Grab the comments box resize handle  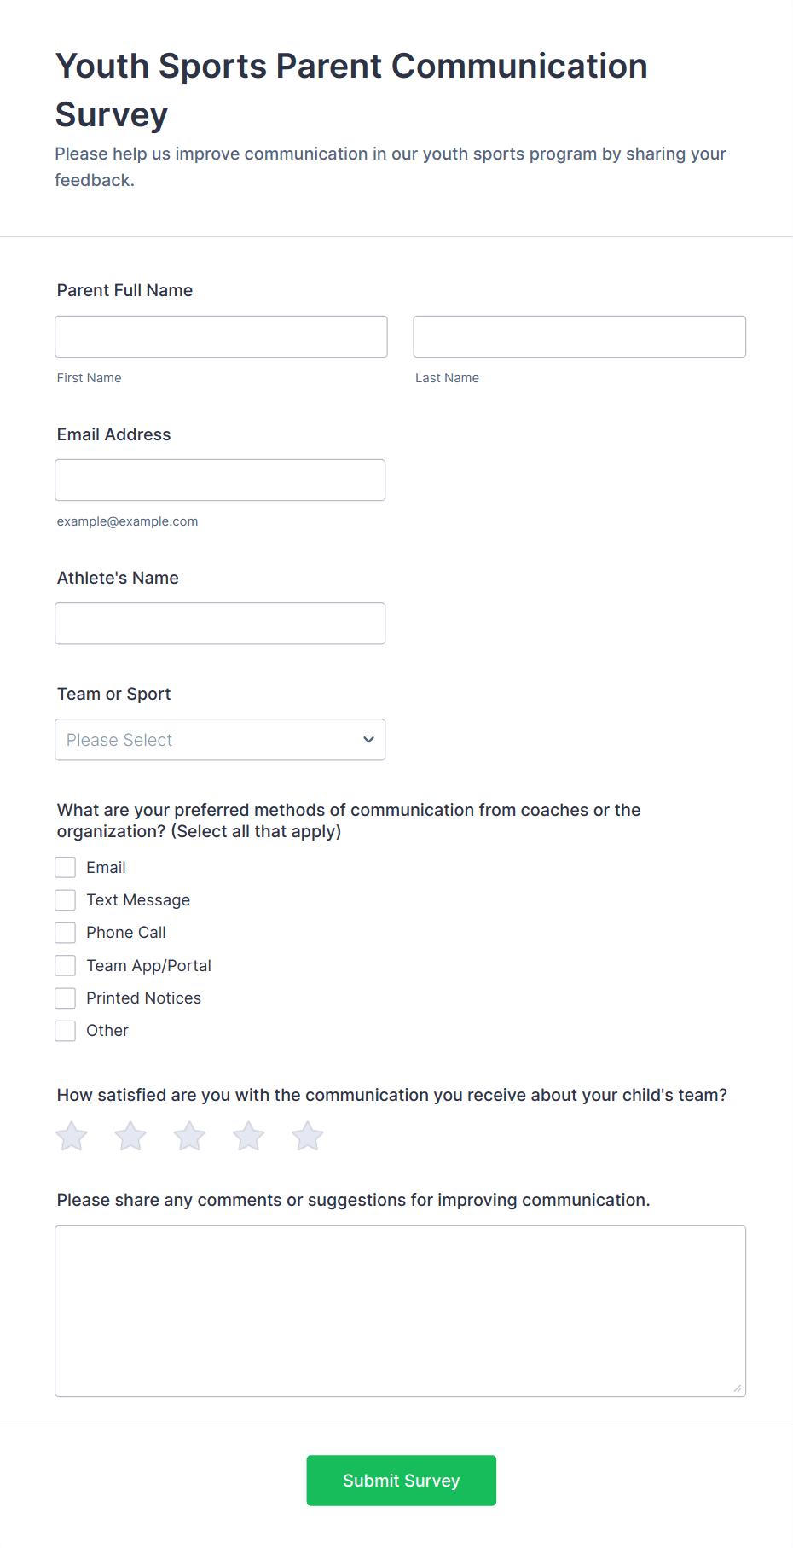[738, 1388]
